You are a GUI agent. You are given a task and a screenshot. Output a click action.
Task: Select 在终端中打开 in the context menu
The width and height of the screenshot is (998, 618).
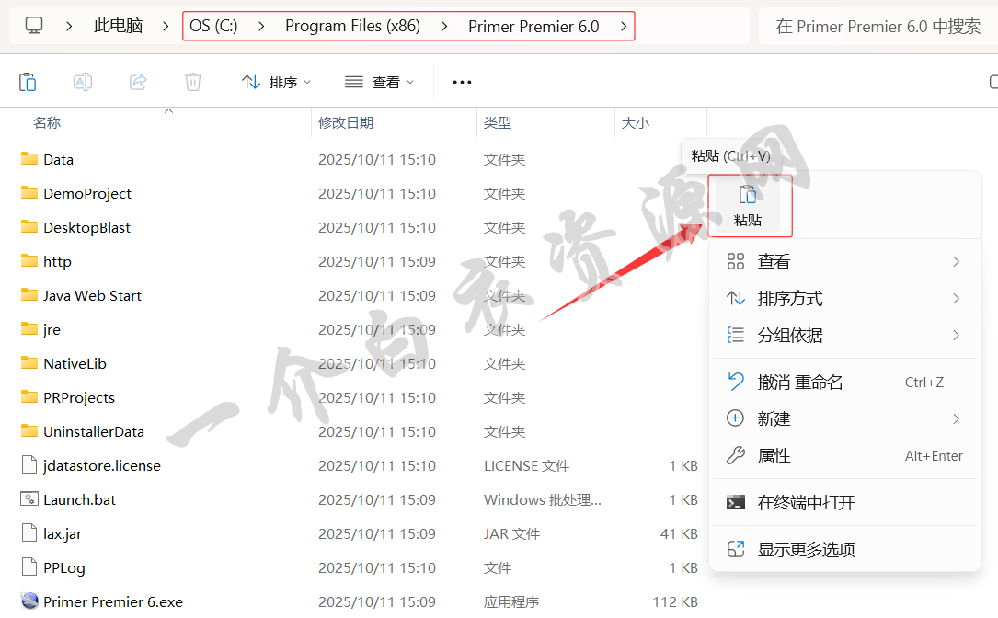click(x=806, y=502)
